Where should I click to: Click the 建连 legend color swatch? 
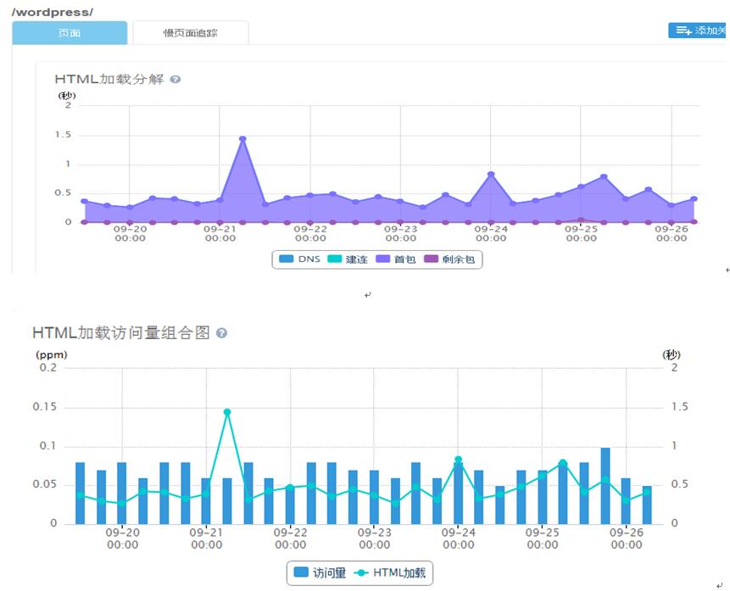[x=333, y=259]
